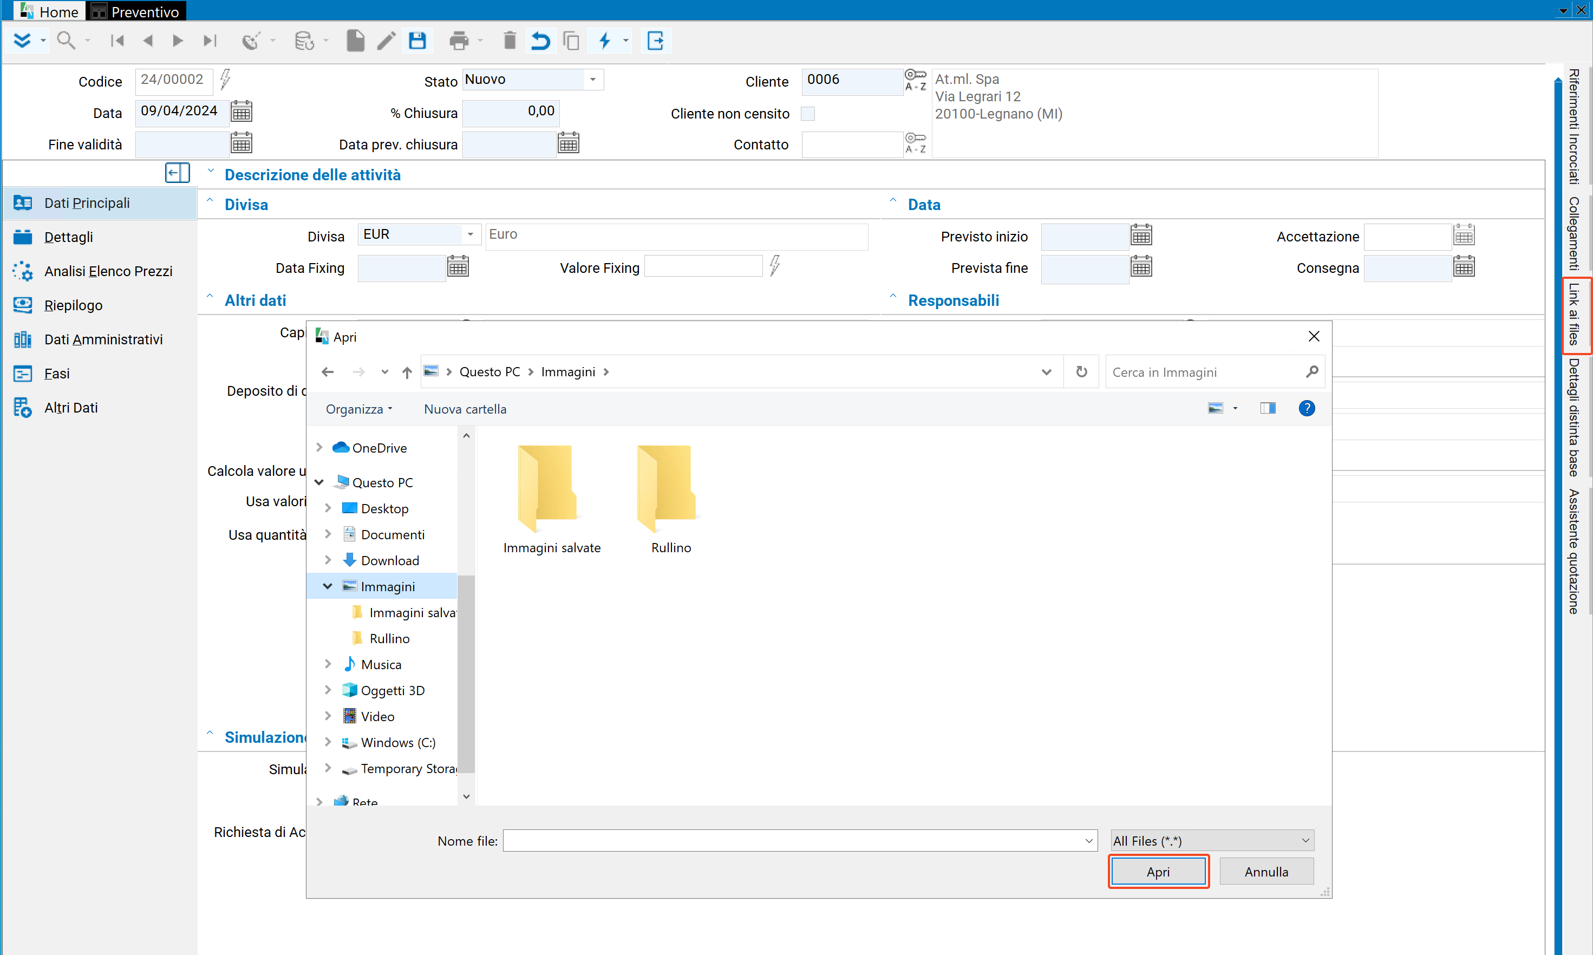Save the record with floppy icon
This screenshot has height=955, width=1593.
[x=417, y=41]
